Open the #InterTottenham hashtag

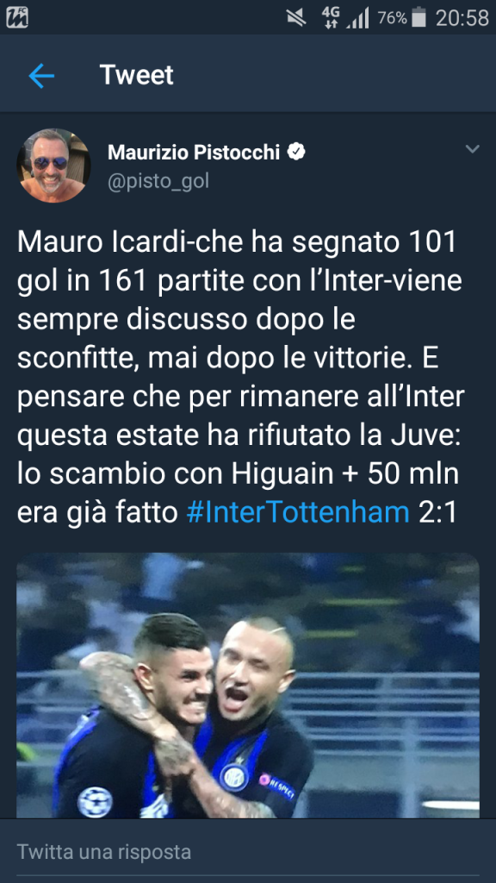tap(297, 513)
